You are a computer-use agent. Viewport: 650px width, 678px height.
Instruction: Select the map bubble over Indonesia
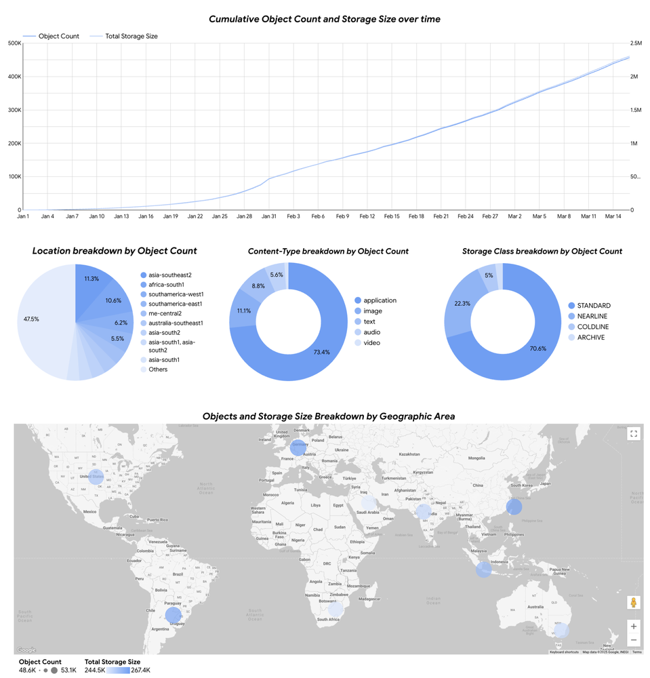(483, 570)
